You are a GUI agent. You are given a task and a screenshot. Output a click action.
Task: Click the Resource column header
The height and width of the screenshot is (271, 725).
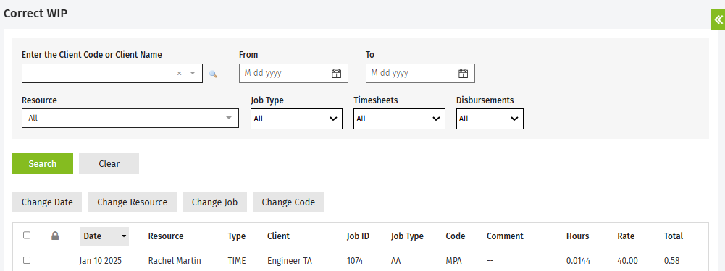(166, 236)
